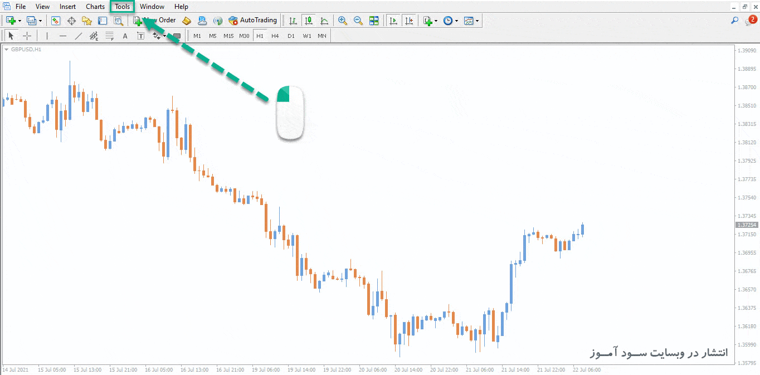Screen dimensions: 760x375
Task: Open the Charts menu
Action: (95, 7)
